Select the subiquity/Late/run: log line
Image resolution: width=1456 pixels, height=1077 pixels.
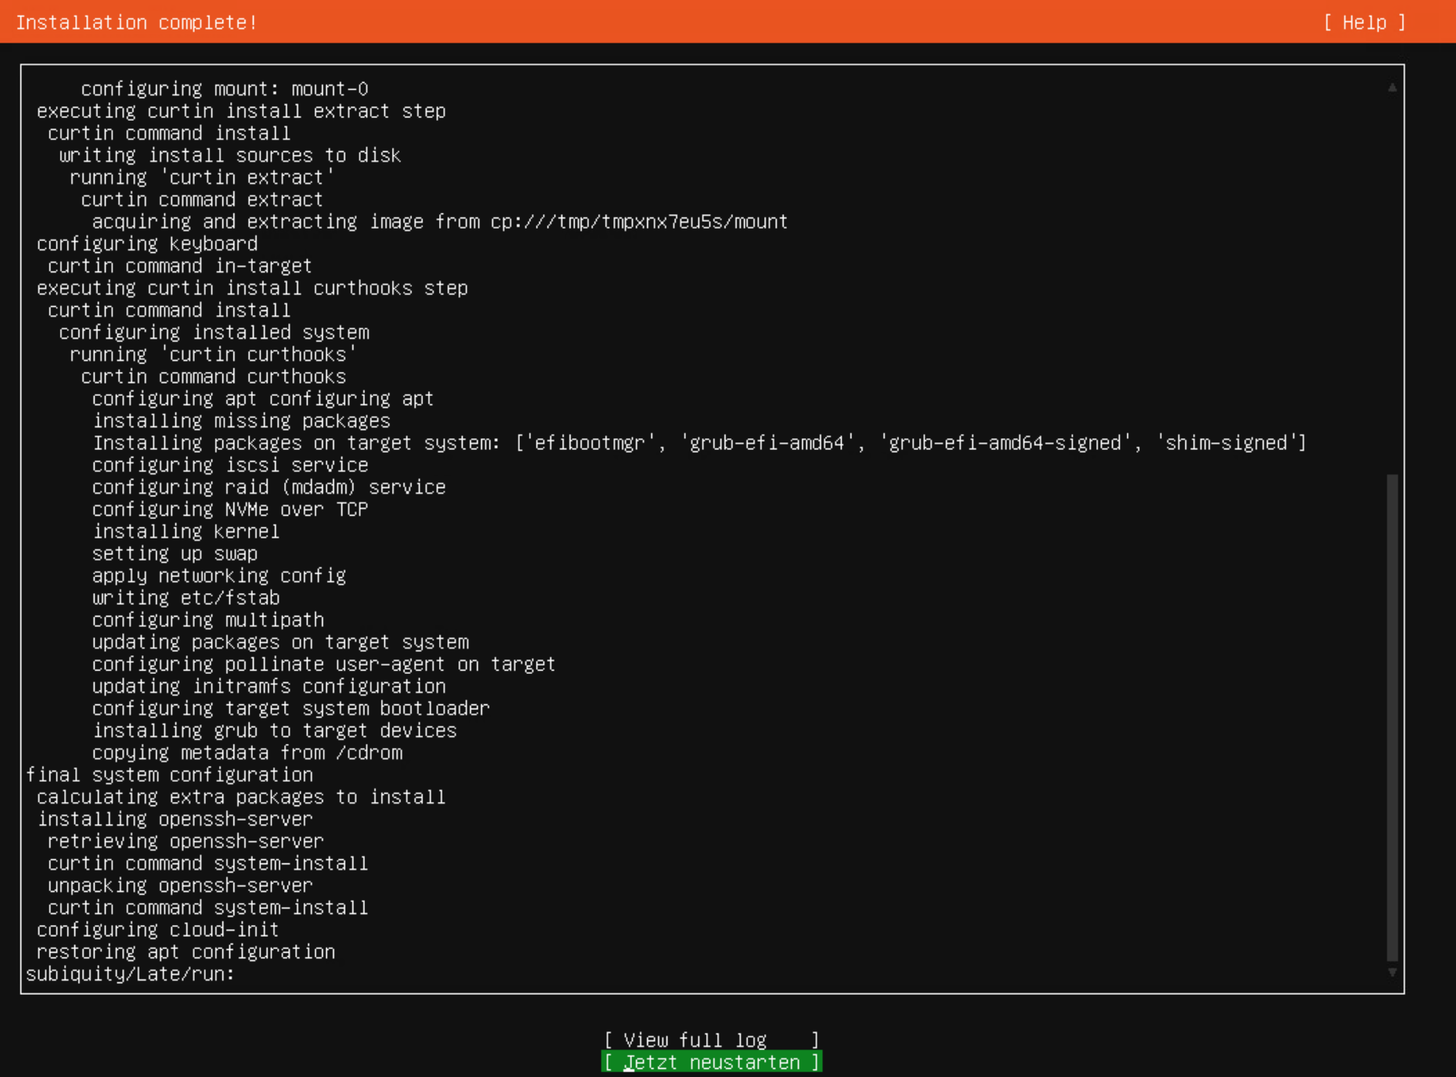[x=130, y=974]
